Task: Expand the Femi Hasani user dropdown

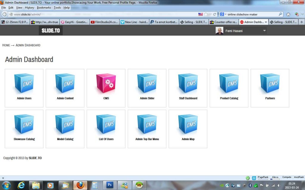Action: click(x=264, y=31)
